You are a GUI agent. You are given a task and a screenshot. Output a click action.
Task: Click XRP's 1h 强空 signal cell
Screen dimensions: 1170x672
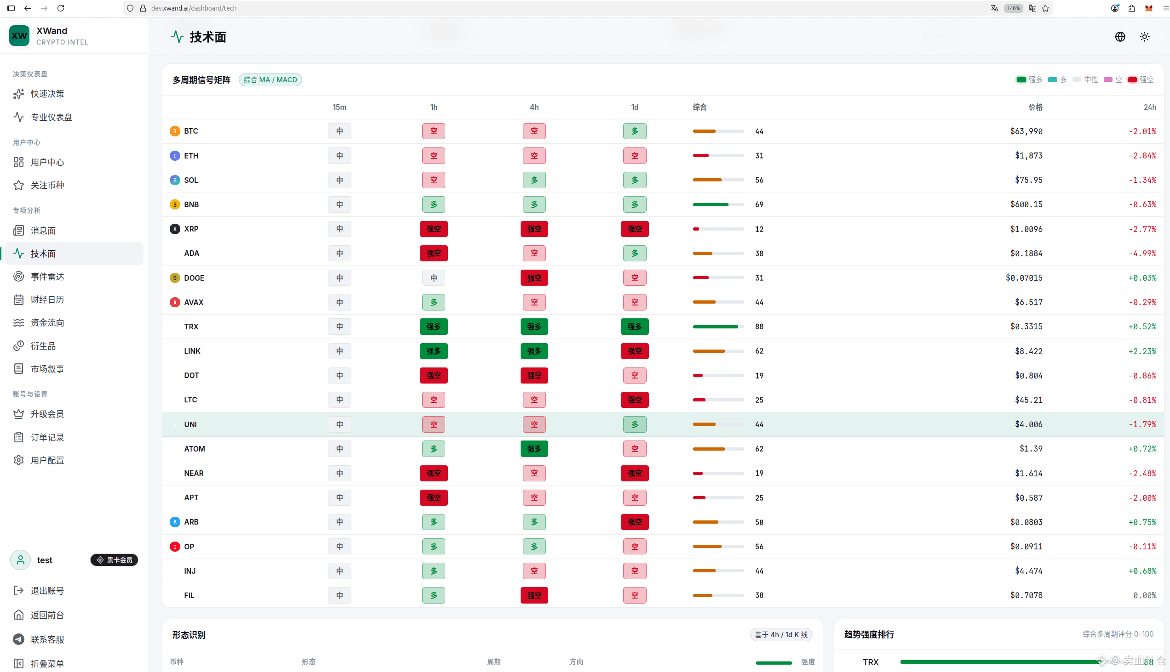click(433, 229)
